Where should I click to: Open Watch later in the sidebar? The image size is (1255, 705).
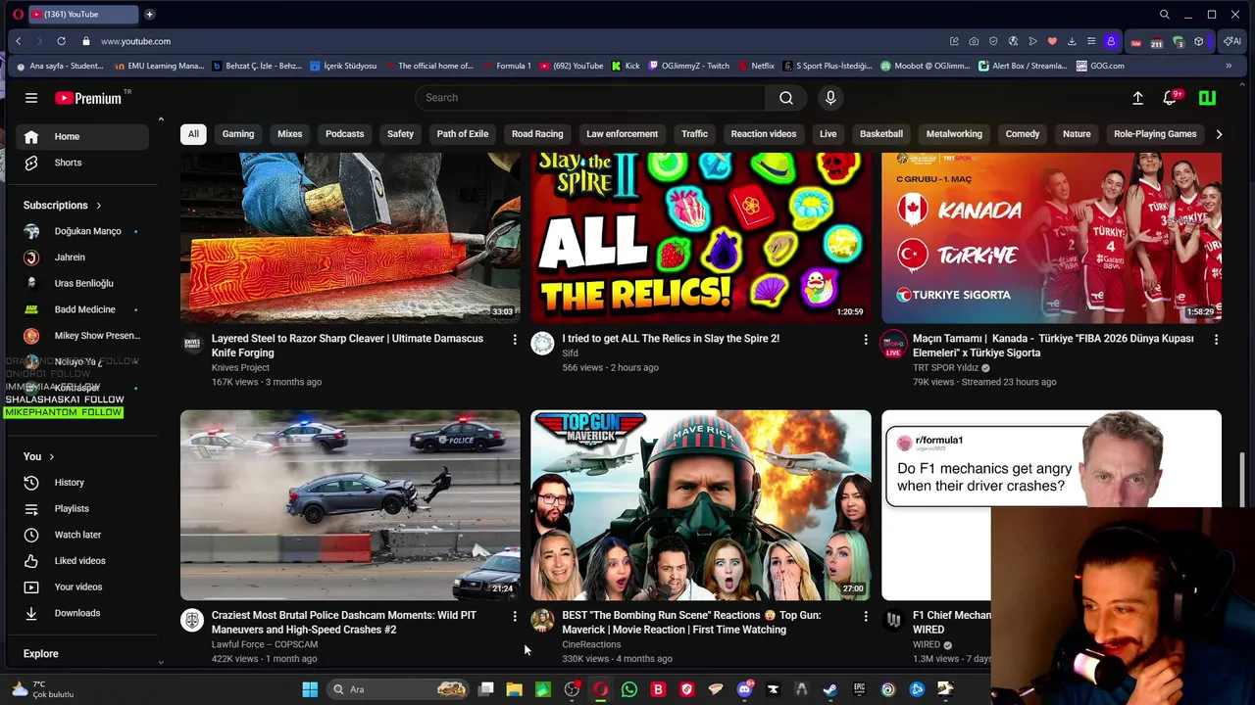coord(81,535)
